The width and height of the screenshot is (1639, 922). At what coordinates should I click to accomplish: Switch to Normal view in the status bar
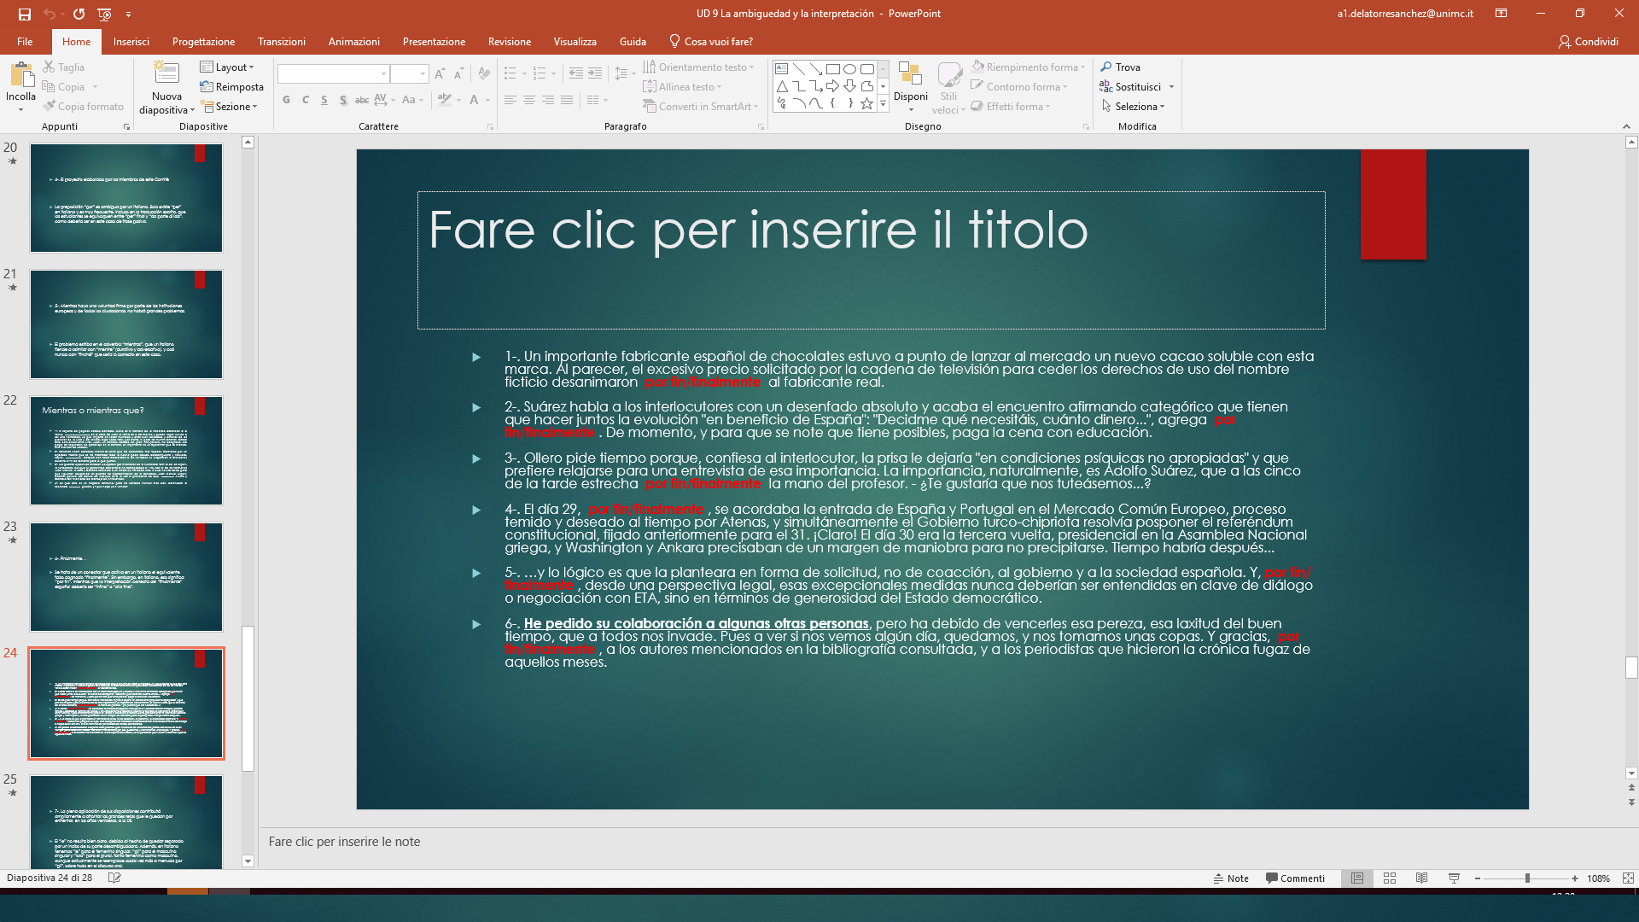(1357, 878)
